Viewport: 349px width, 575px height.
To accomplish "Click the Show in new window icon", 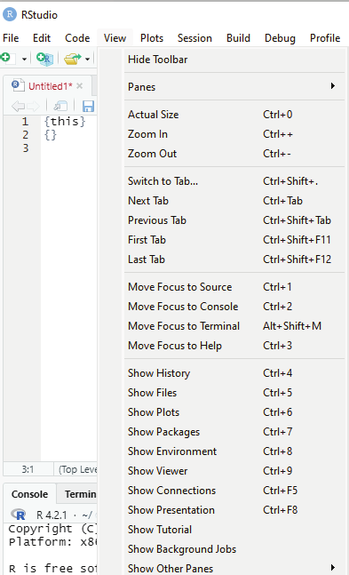I will pos(60,107).
